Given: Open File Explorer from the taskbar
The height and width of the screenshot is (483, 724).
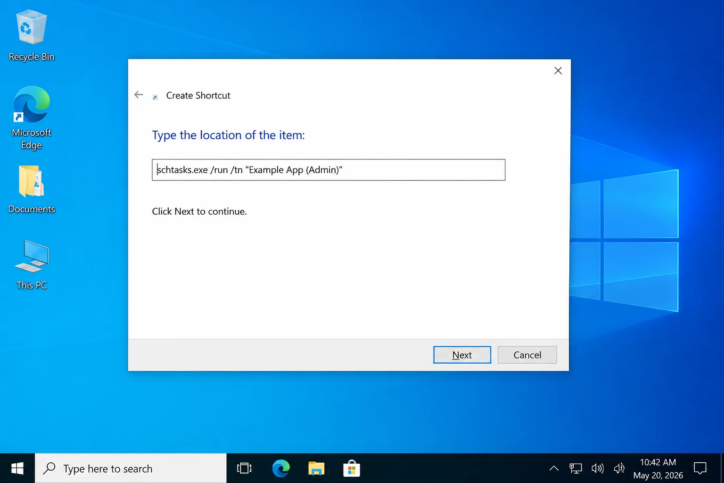Looking at the screenshot, I should (x=316, y=468).
